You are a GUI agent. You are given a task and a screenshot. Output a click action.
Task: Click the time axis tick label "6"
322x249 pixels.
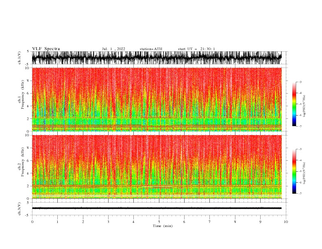184,222
